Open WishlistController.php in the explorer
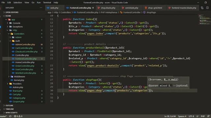211x118 pixels. [26, 73]
